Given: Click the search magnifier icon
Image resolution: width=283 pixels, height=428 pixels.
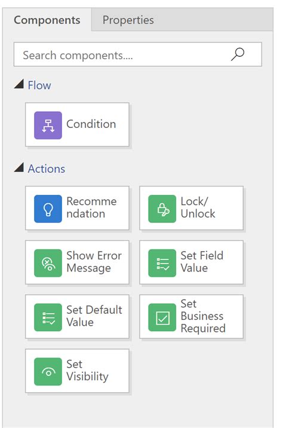Looking at the screenshot, I should pos(238,54).
